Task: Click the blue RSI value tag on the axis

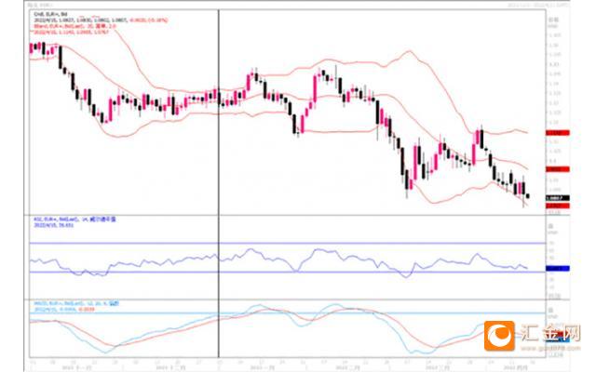Action: coord(557,269)
